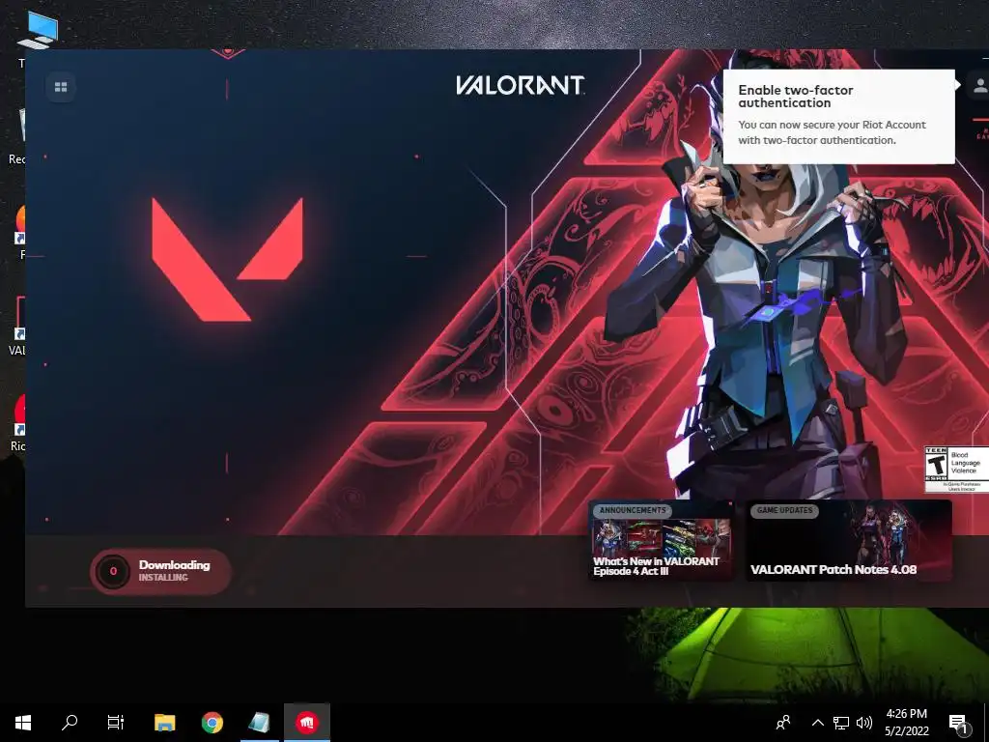Image resolution: width=989 pixels, height=742 pixels.
Task: Click the Downloading Installing status button
Action: click(161, 572)
